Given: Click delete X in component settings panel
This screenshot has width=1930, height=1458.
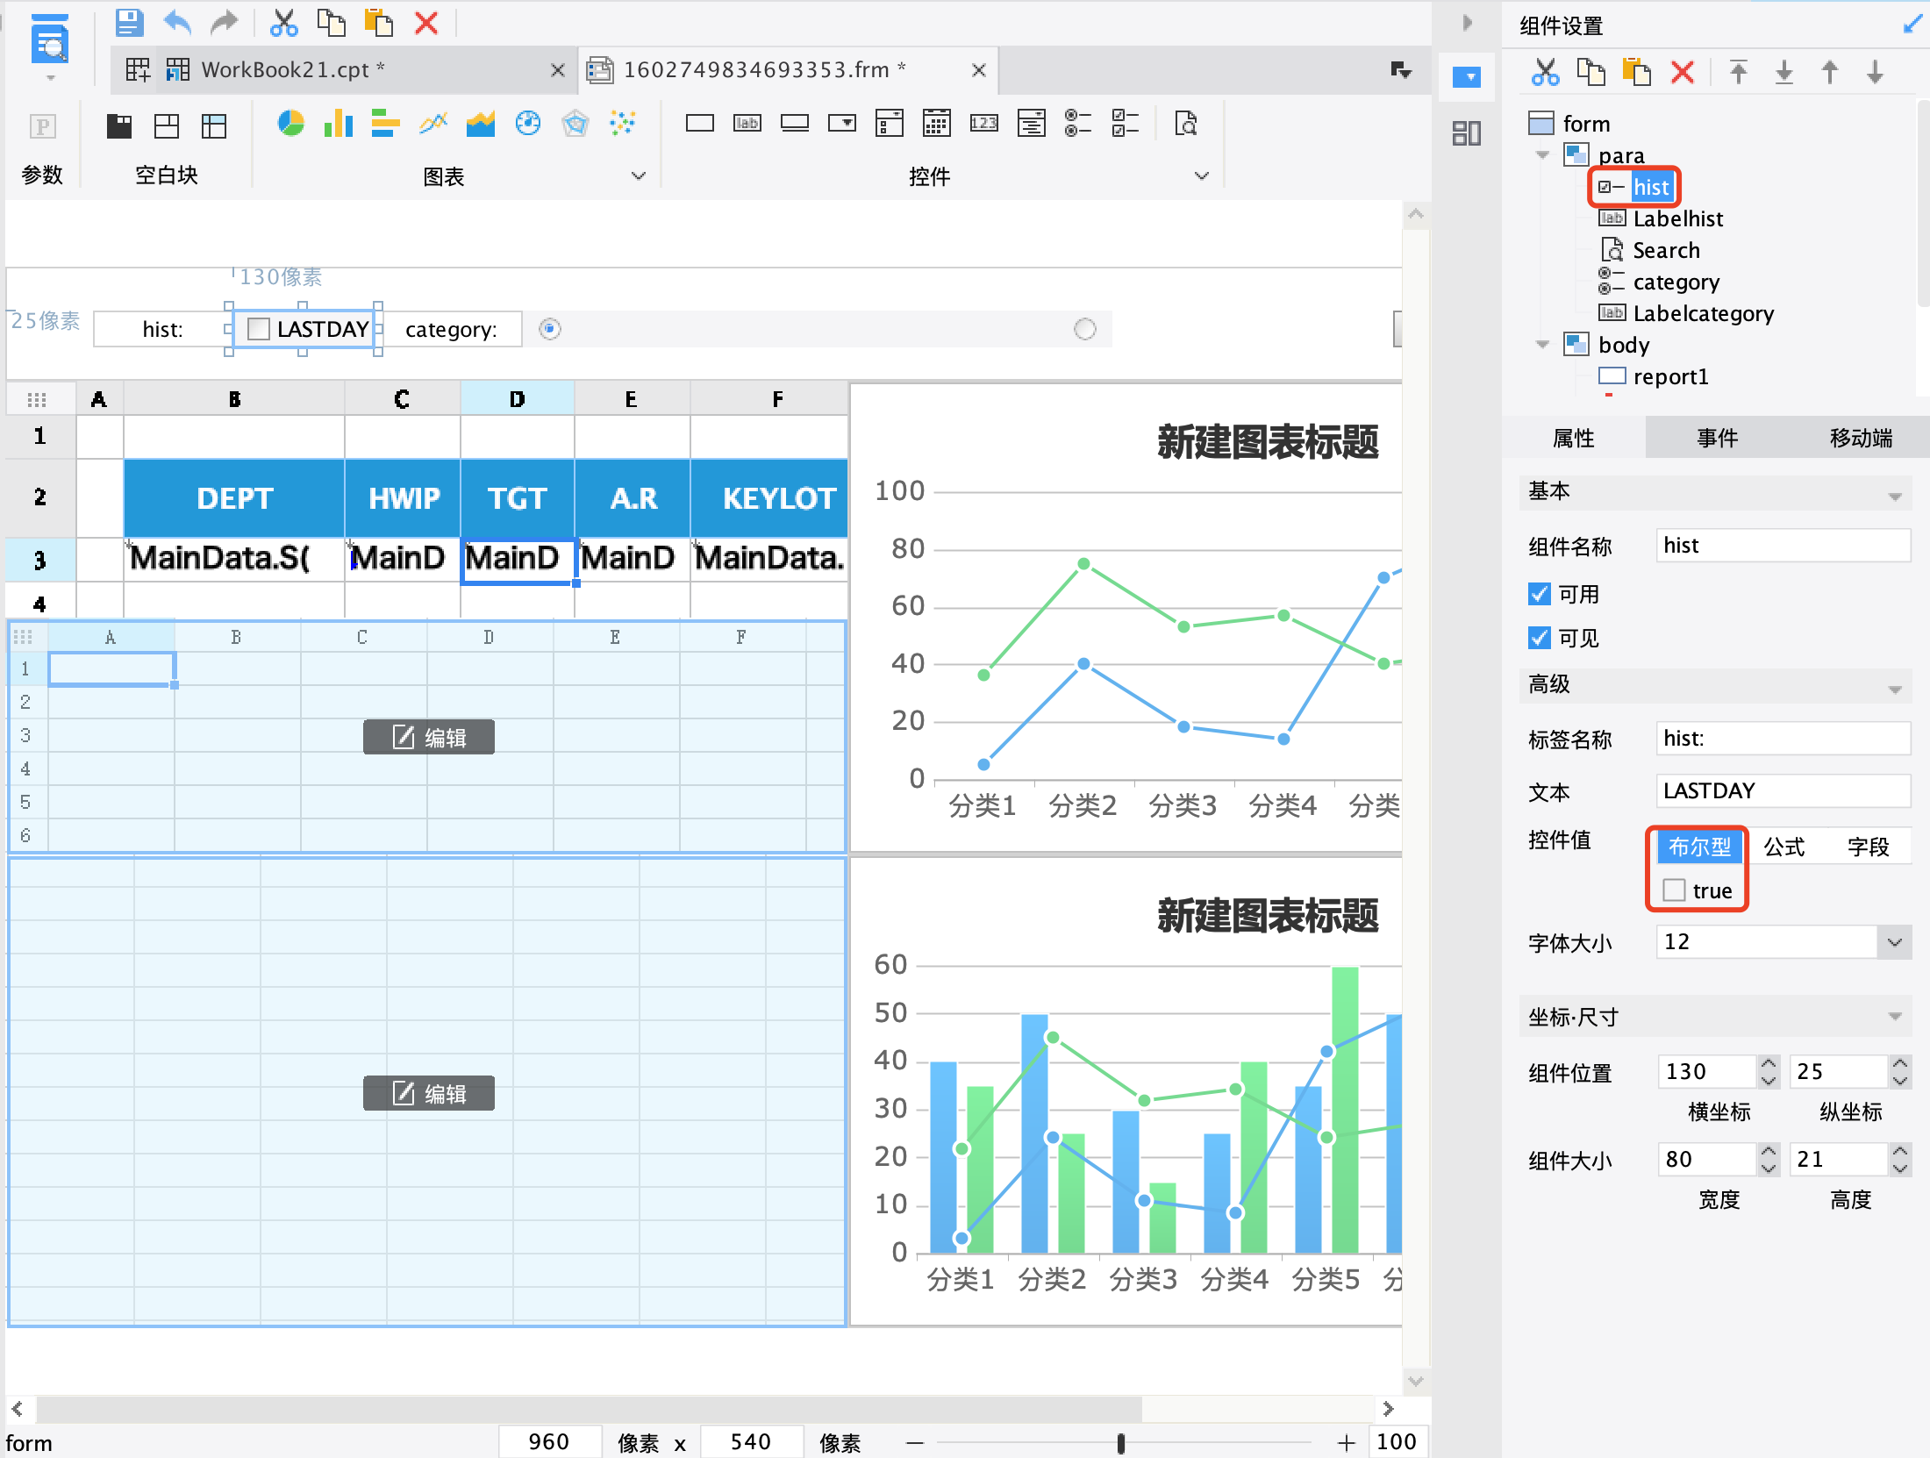Looking at the screenshot, I should 1682,71.
